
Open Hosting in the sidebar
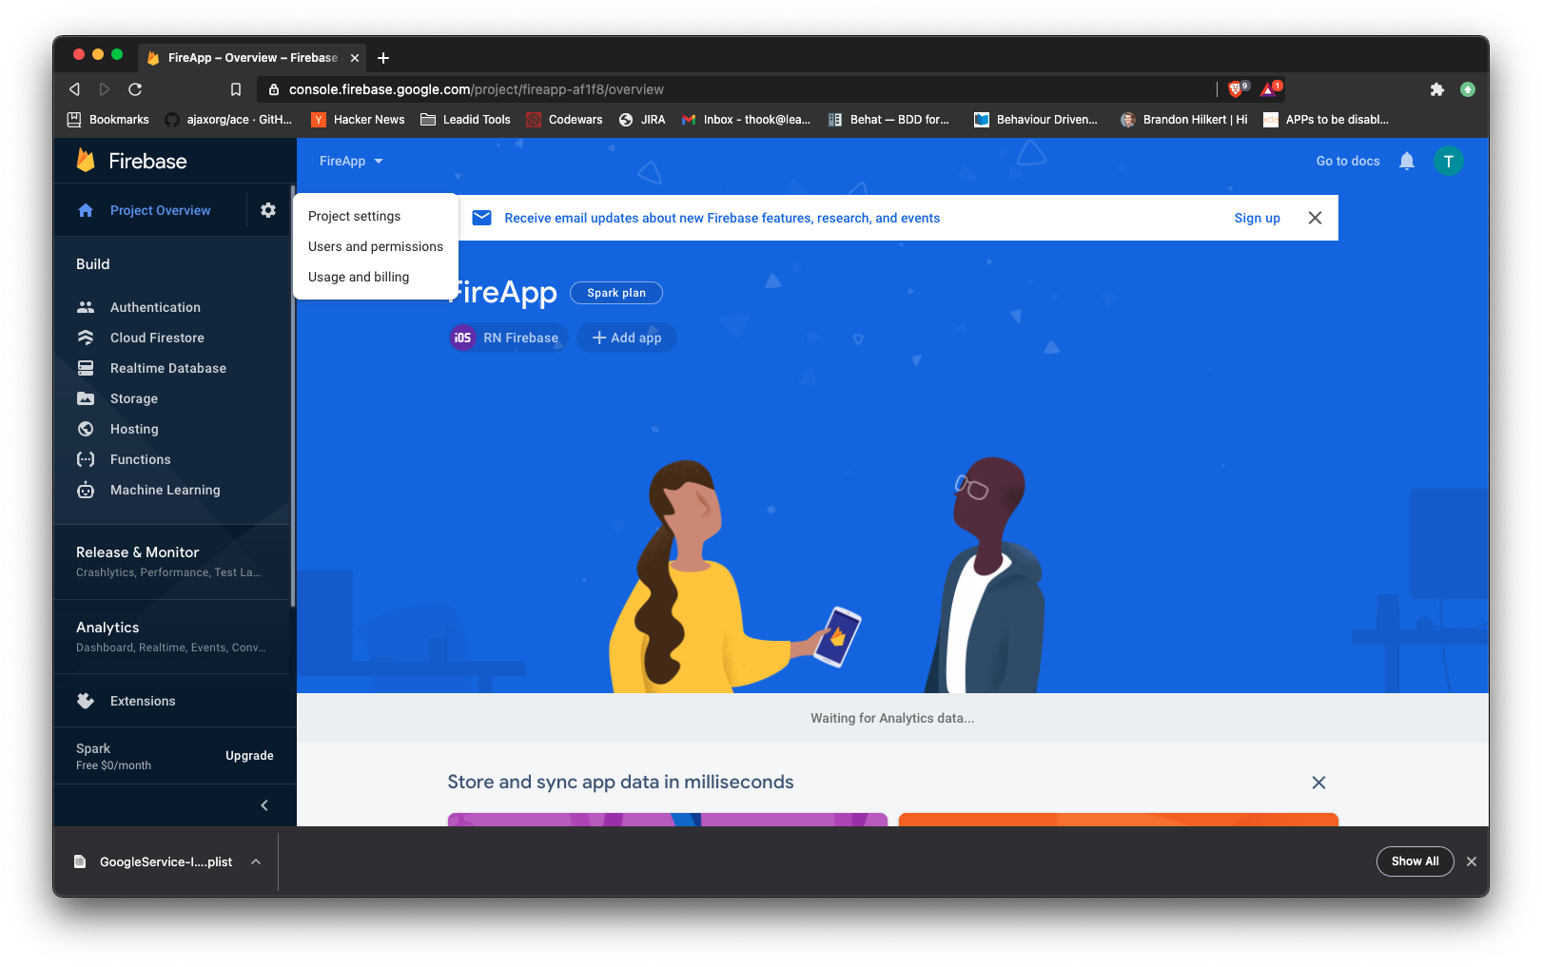[x=134, y=429]
